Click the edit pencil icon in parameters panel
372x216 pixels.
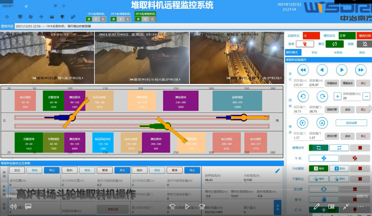[277, 171]
